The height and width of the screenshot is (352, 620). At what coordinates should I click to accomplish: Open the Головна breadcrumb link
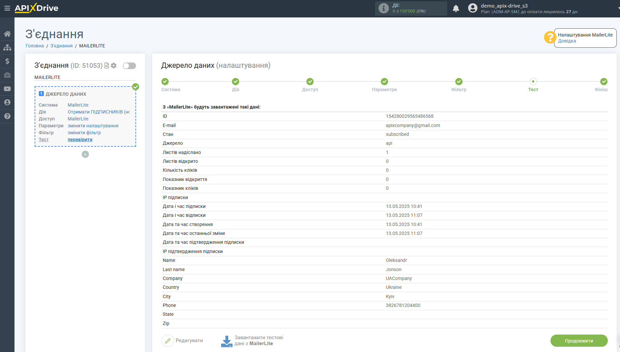tap(35, 46)
